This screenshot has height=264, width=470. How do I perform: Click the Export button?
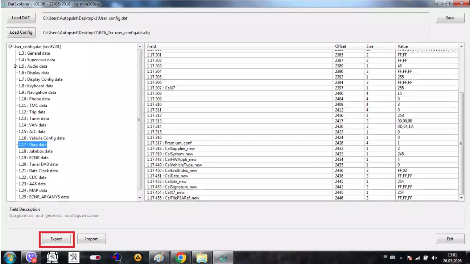pos(56,239)
